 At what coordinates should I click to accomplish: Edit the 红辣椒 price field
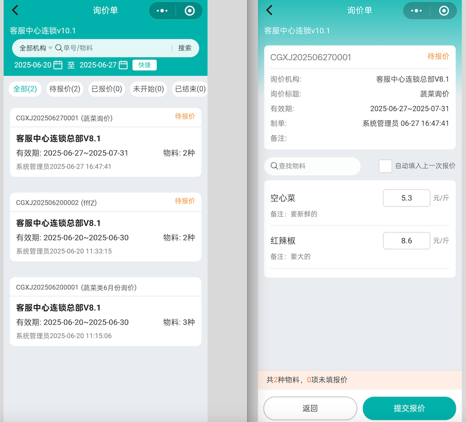406,241
